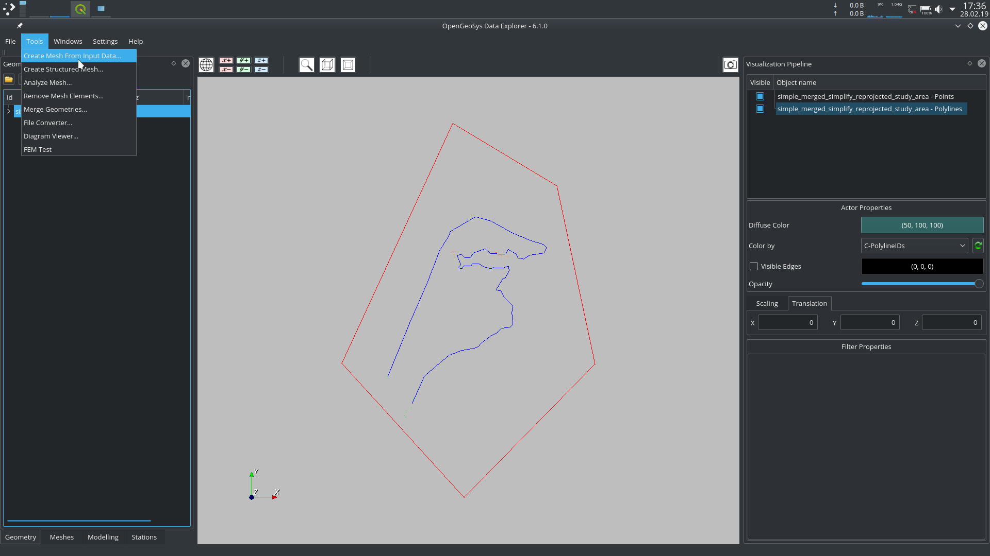This screenshot has height=556, width=990.
Task: Take a screenshot with the camera icon
Action: tap(731, 65)
